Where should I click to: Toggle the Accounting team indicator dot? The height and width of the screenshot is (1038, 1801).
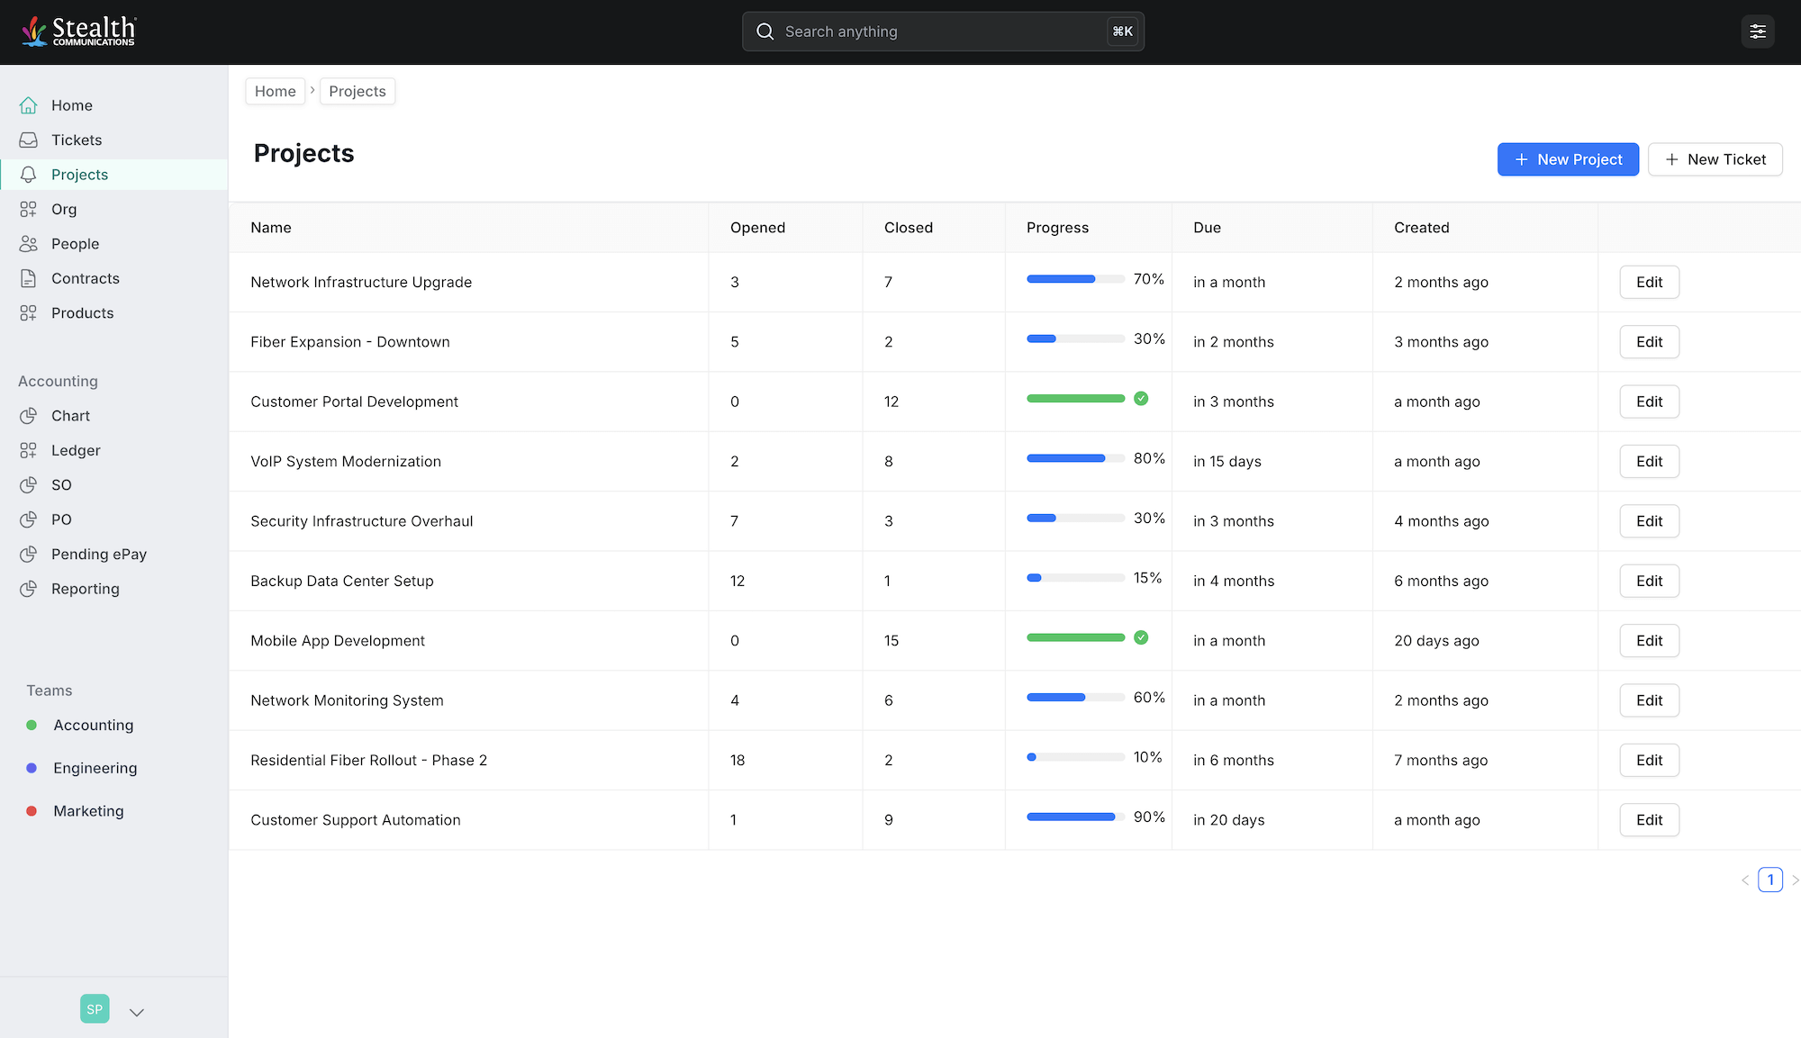pos(32,725)
